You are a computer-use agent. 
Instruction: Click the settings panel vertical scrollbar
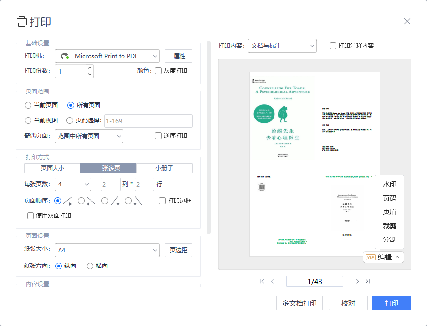click(x=209, y=137)
